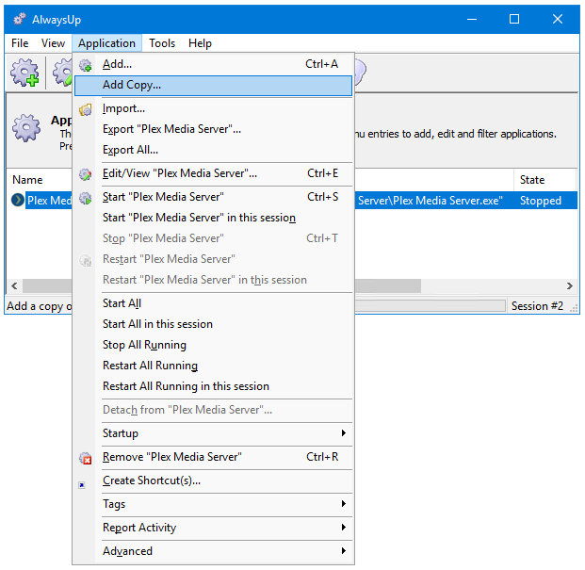The image size is (585, 570).
Task: Click the horizontal scrollbar left arrow
Action: (14, 286)
